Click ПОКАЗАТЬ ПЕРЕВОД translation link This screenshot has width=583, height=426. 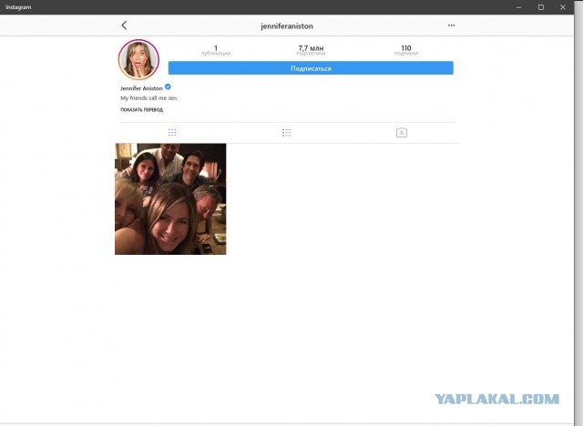click(142, 109)
